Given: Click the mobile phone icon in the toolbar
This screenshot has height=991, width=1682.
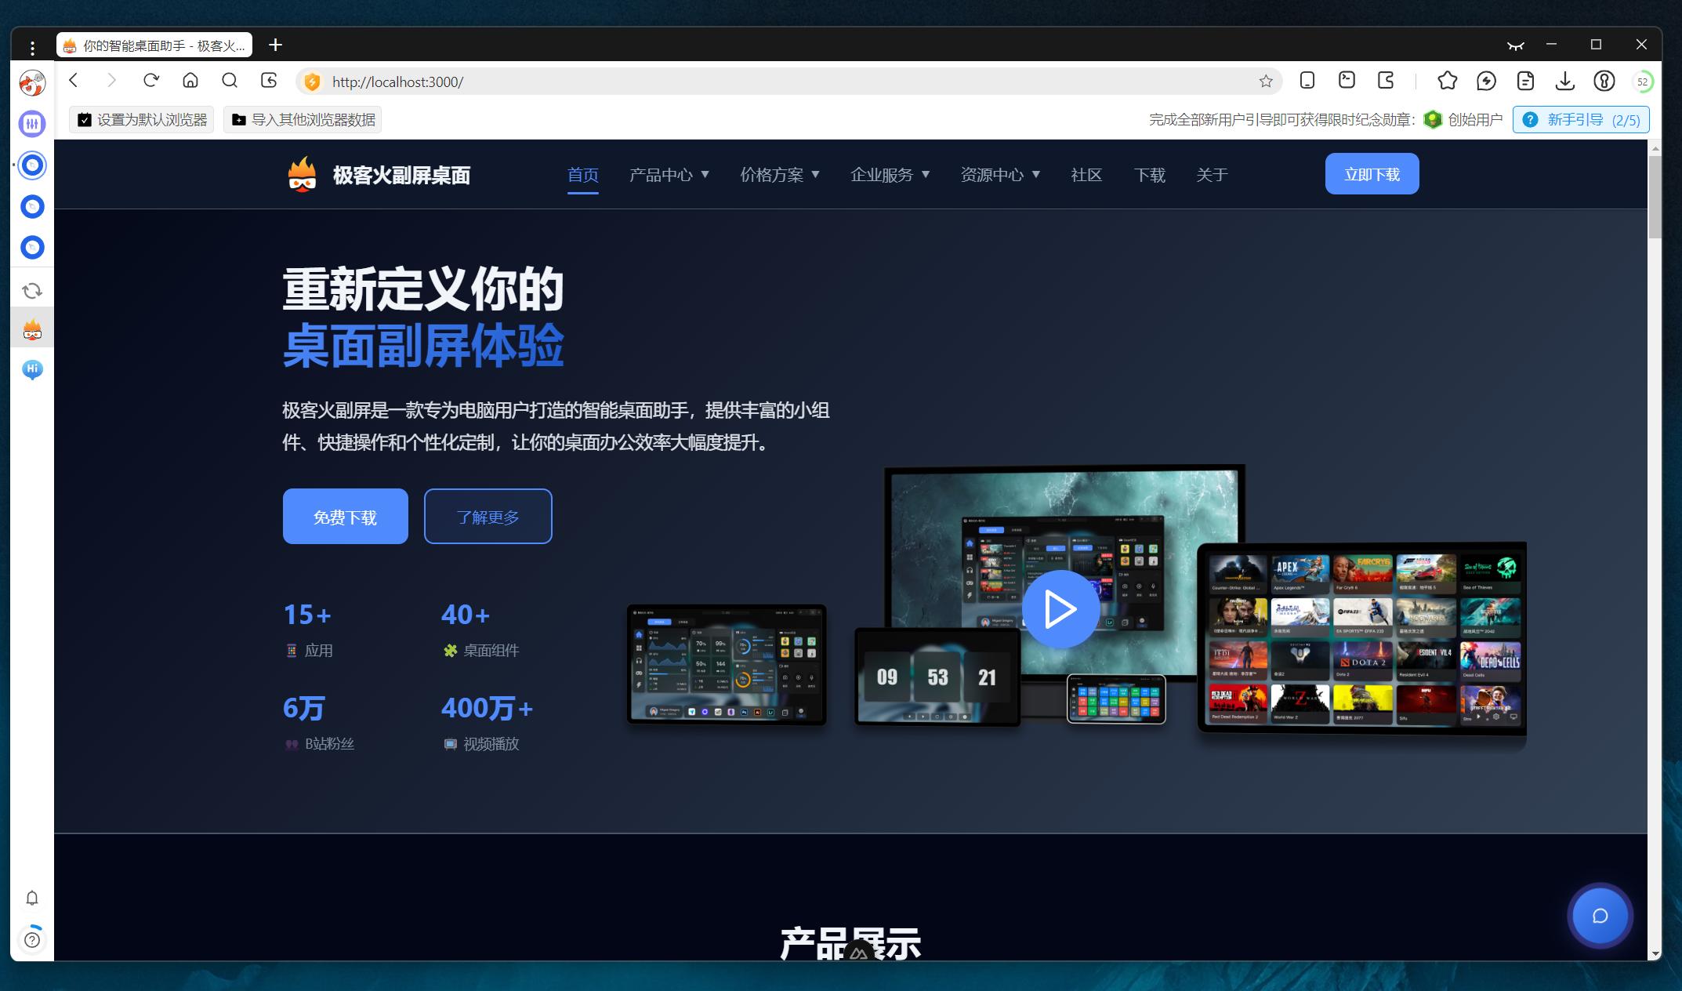Looking at the screenshot, I should pos(1305,81).
